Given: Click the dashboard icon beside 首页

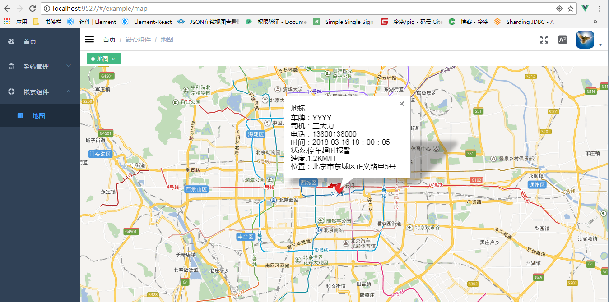Looking at the screenshot, I should (12, 41).
